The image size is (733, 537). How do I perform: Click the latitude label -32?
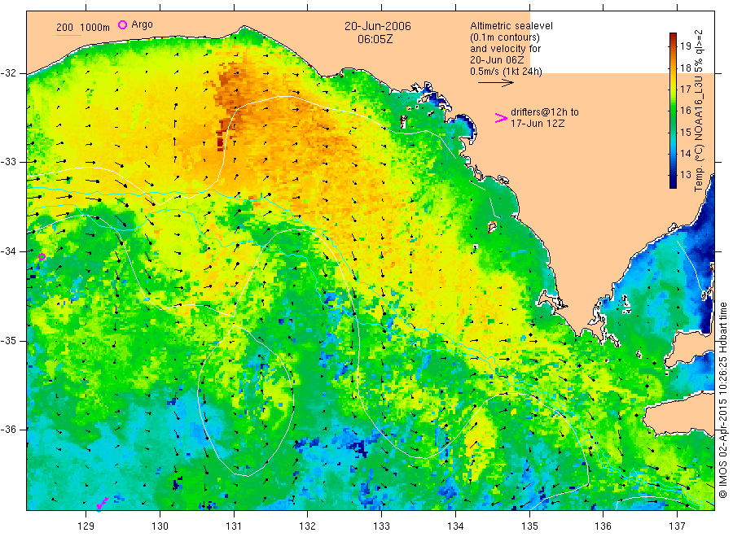[x=8, y=73]
